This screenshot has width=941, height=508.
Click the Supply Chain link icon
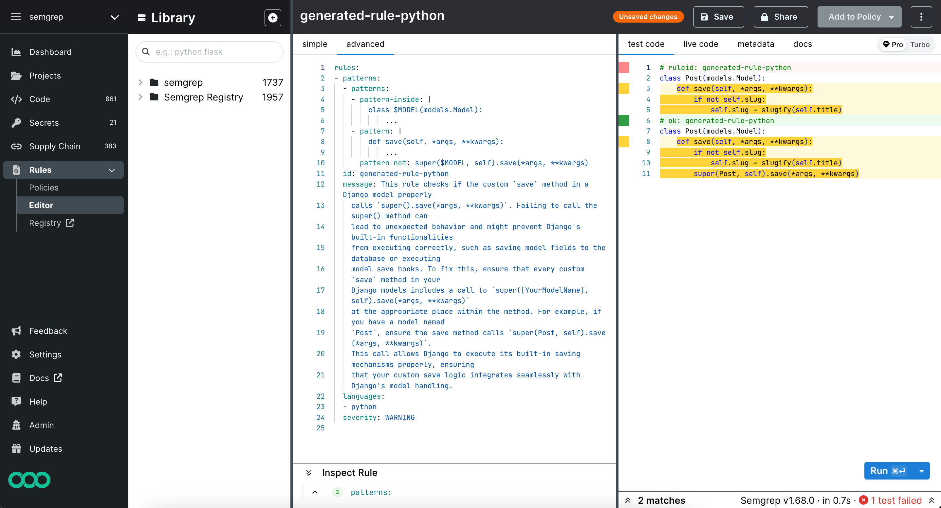(x=16, y=146)
